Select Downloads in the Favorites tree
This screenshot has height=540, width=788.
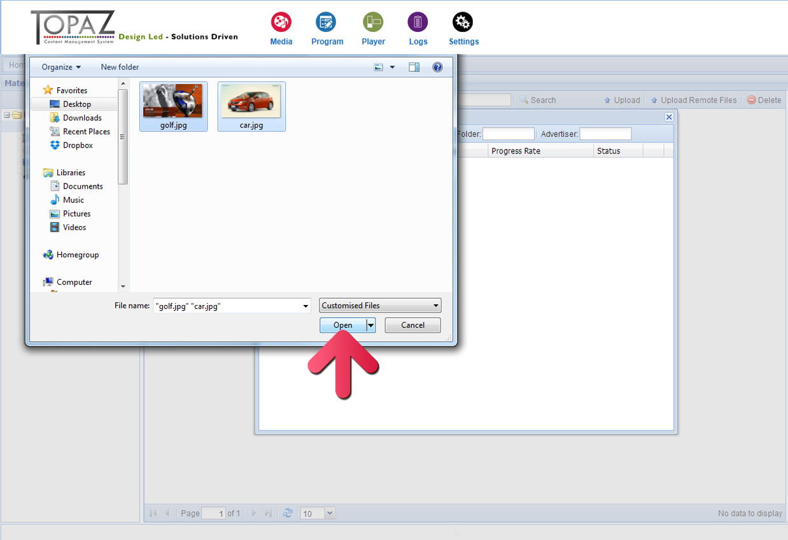[82, 118]
